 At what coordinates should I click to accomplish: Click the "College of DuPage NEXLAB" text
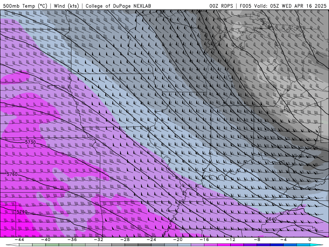point(118,6)
